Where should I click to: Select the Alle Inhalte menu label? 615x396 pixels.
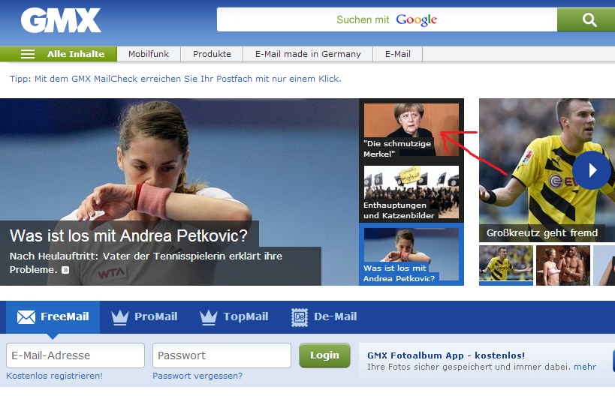coord(76,54)
